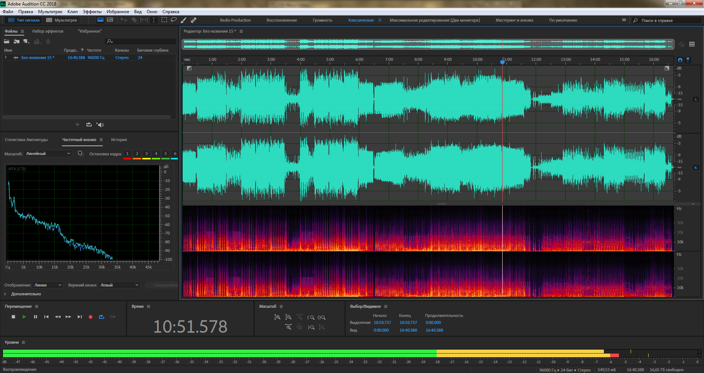Click the Open File folder icon
This screenshot has height=373, width=704.
pos(7,41)
